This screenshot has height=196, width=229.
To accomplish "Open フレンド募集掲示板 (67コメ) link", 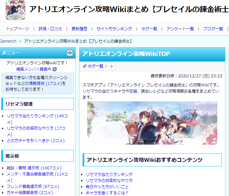I will [33, 186].
